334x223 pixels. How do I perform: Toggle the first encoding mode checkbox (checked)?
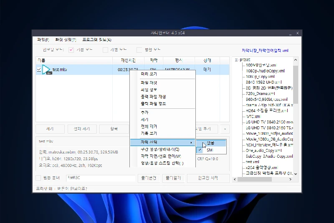[71, 50]
